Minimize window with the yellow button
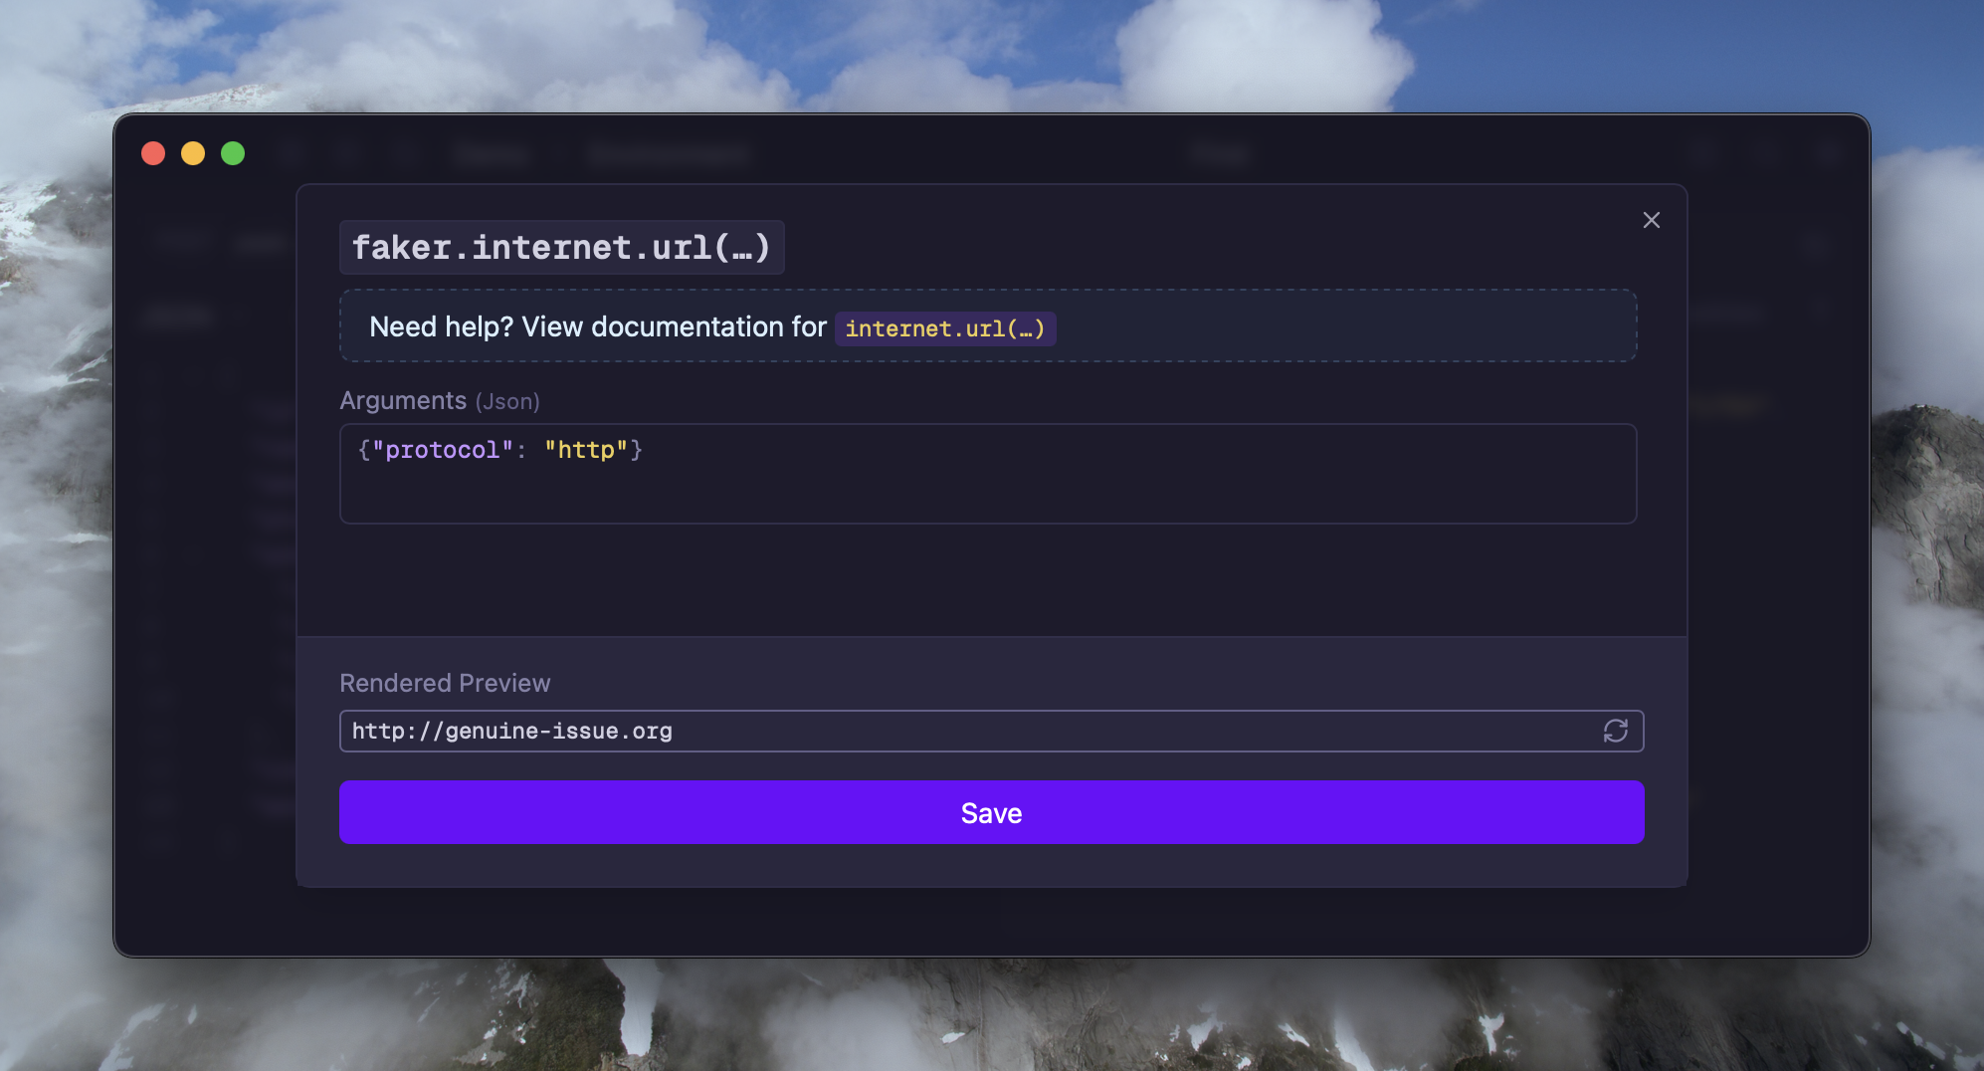Viewport: 1984px width, 1071px height. click(x=193, y=153)
